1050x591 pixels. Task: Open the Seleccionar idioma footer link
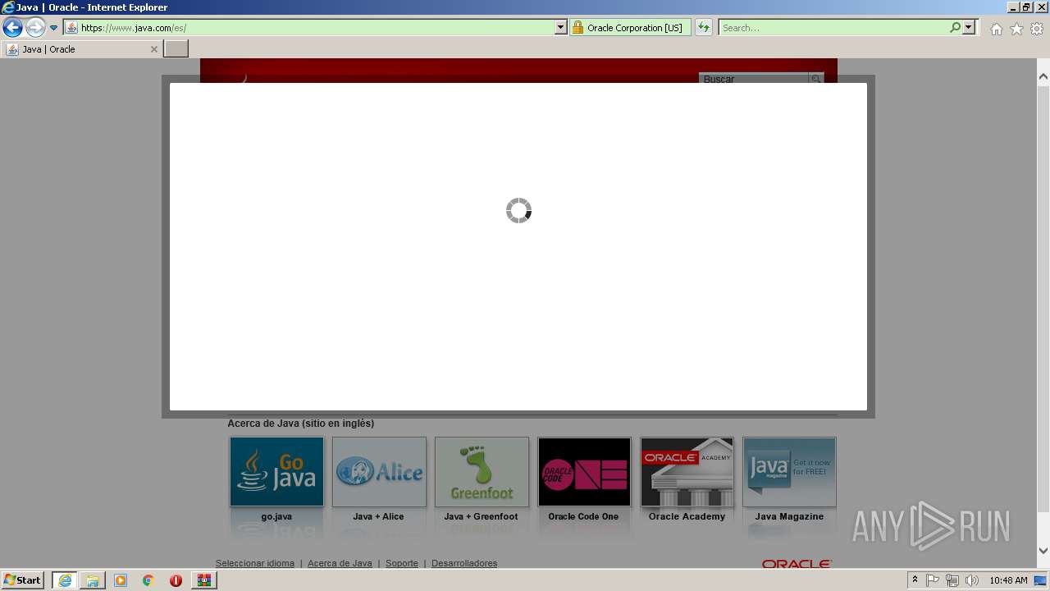click(254, 563)
